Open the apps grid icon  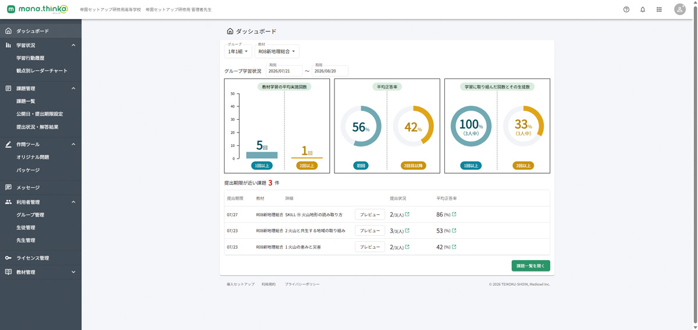coord(659,9)
